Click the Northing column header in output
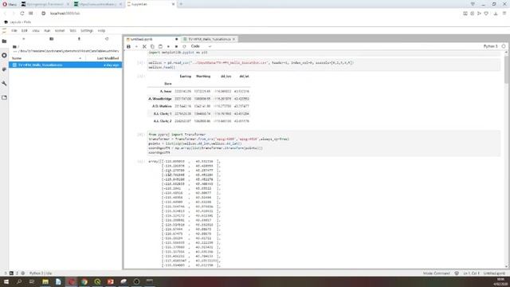The width and height of the screenshot is (510, 287). [203, 77]
